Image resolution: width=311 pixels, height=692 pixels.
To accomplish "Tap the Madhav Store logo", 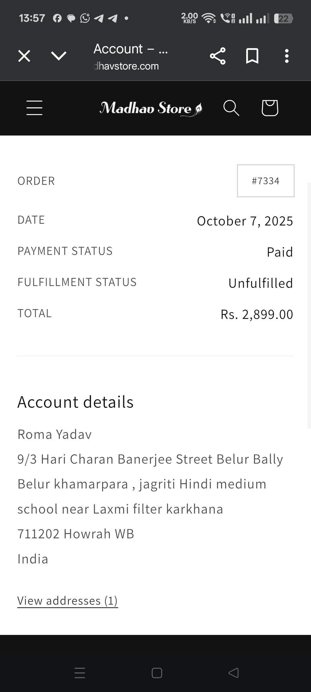I will point(151,108).
